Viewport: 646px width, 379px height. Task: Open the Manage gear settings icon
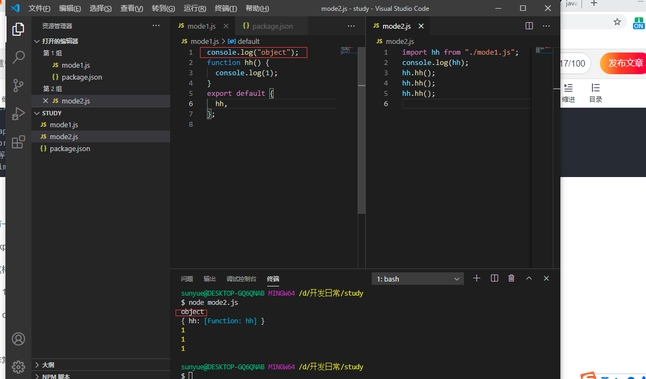coord(18,367)
